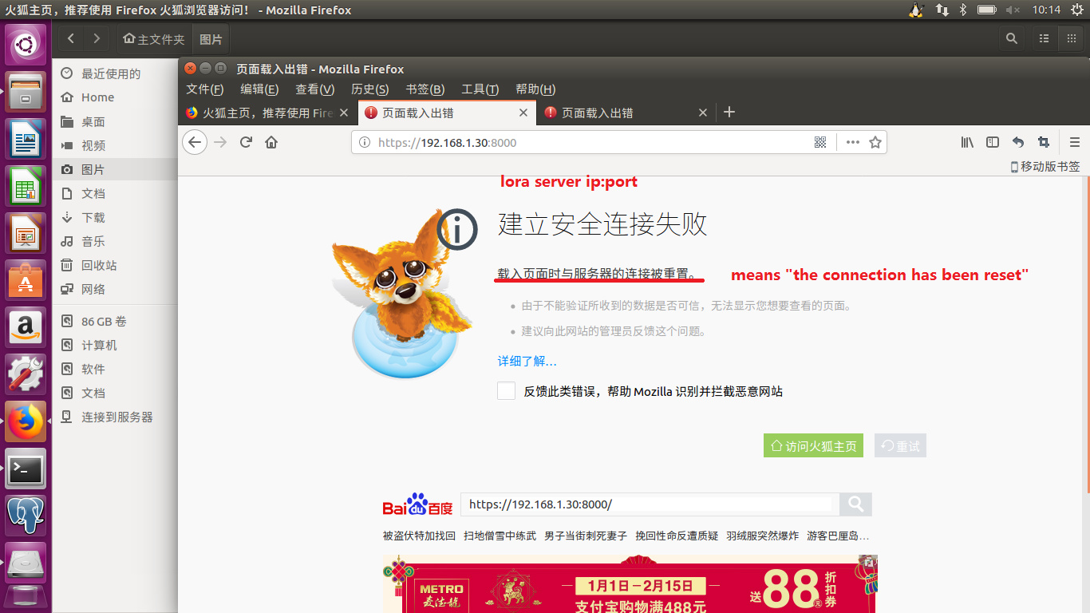This screenshot has height=613, width=1090.
Task: Click the Baidu search input field
Action: click(x=650, y=504)
